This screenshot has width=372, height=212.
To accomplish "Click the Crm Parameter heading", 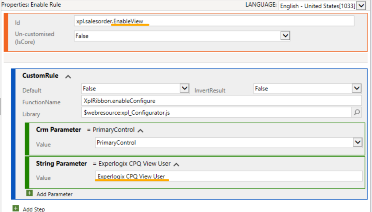I will (59, 129).
